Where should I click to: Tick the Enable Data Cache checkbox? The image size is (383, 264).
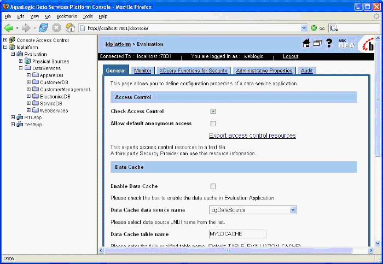pyautogui.click(x=213, y=186)
